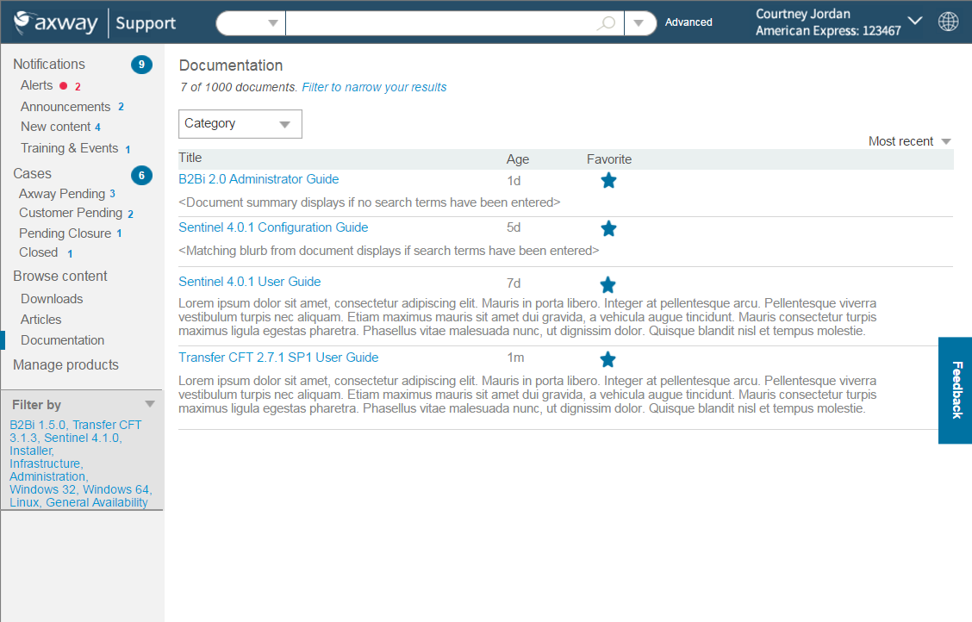Open the user account chevron menu
972x622 pixels.
(x=915, y=22)
